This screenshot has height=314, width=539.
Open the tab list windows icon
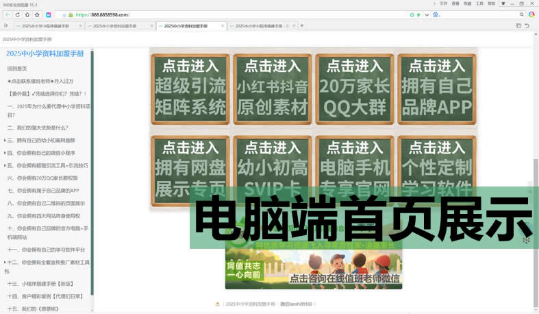518,26
